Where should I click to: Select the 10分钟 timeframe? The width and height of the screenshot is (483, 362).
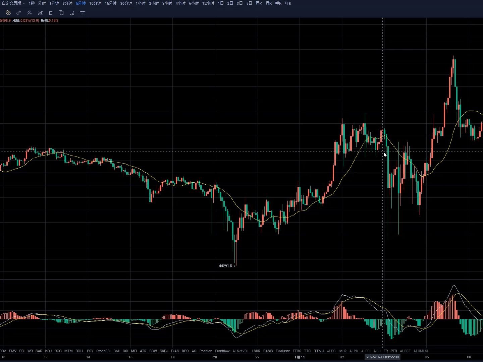tap(95, 3)
